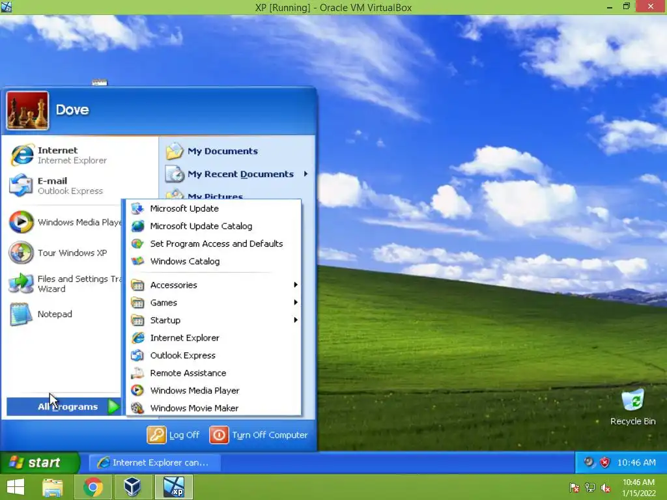667x500 pixels.
Task: Click the Recycle Bin label text
Action: coord(633,421)
